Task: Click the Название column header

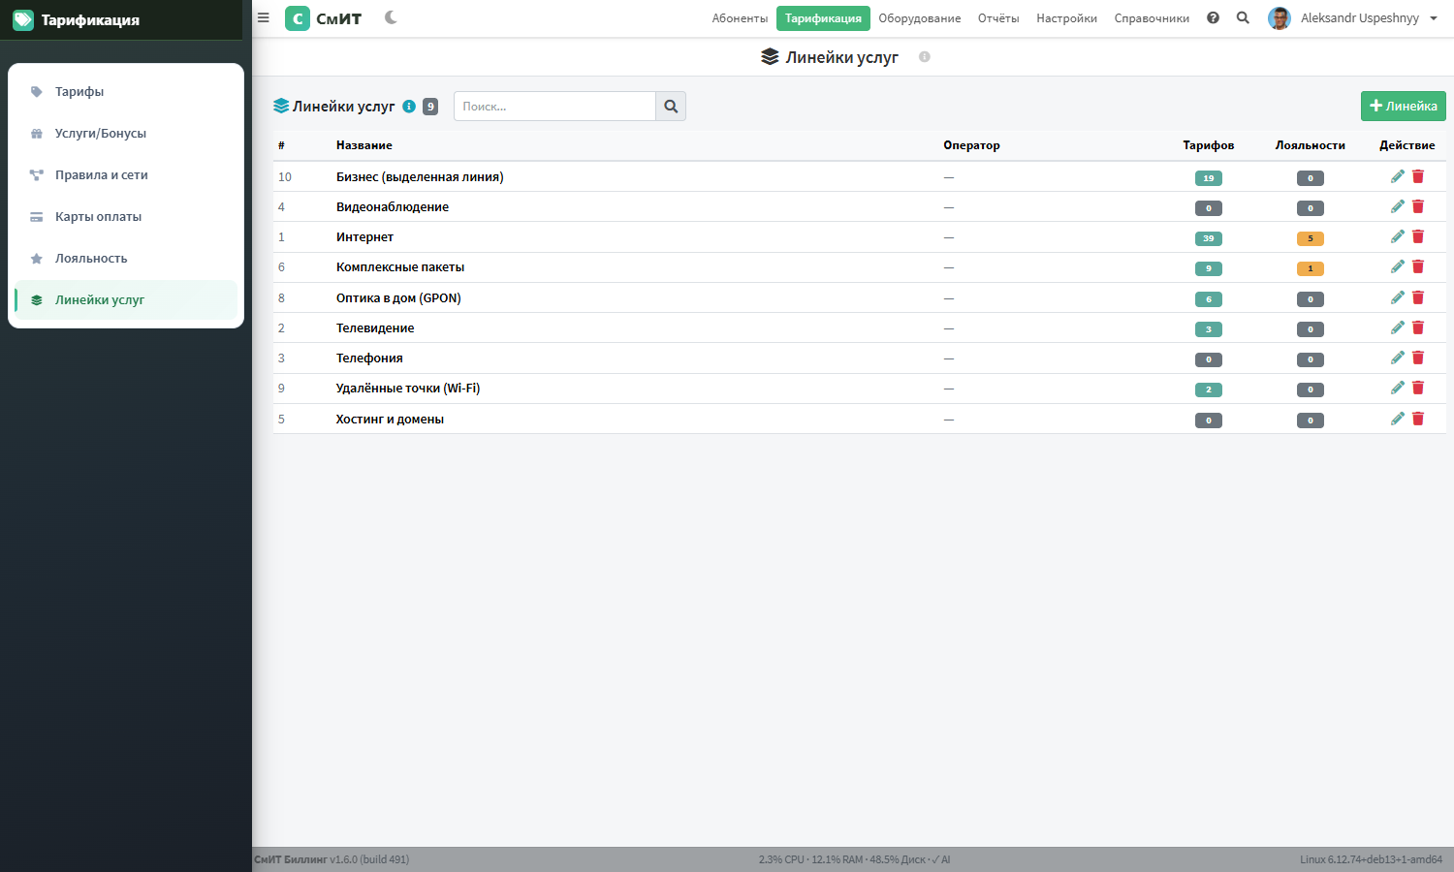Action: pyautogui.click(x=364, y=145)
